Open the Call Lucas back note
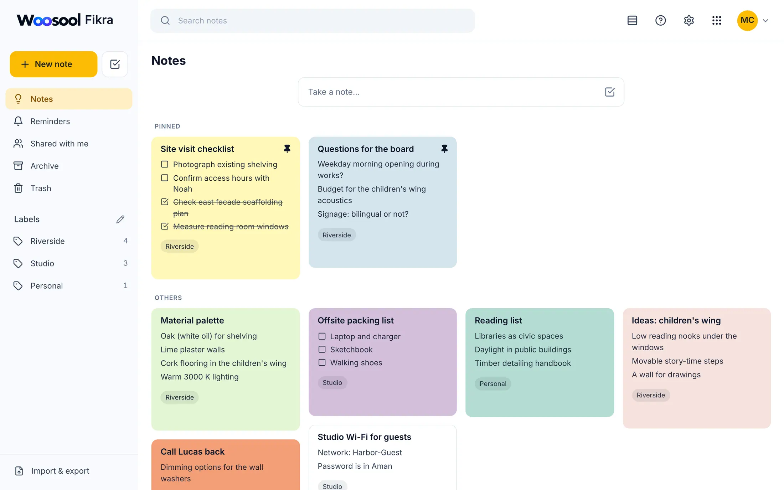784x490 pixels. pos(226,464)
